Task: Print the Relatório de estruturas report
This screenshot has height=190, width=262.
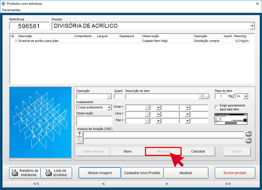Action: 25,173
